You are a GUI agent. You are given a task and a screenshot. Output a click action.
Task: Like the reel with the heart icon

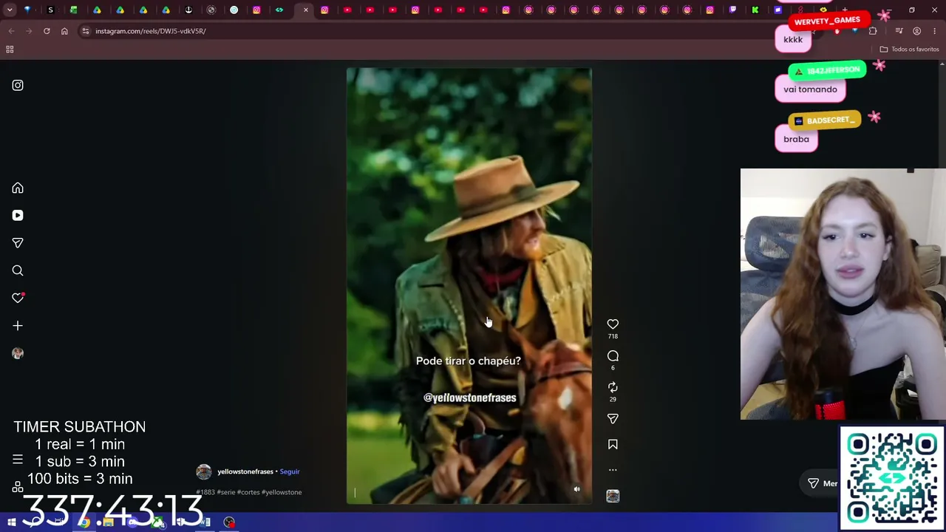tap(613, 324)
